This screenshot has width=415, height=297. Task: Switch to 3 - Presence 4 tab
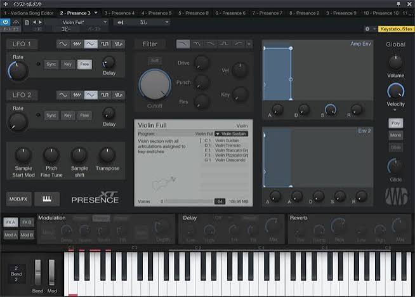119,13
